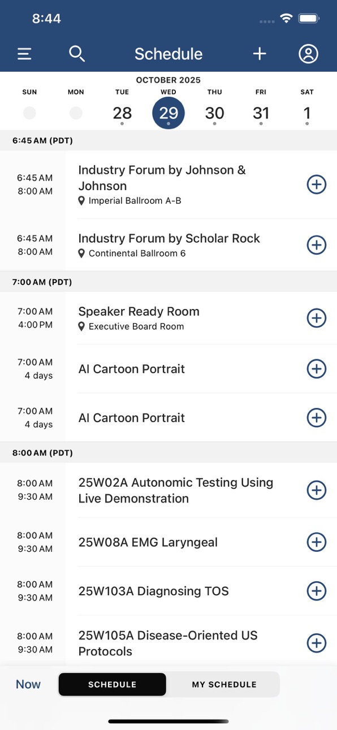Select the Schedule segment tab
Image resolution: width=337 pixels, height=730 pixels.
112,684
